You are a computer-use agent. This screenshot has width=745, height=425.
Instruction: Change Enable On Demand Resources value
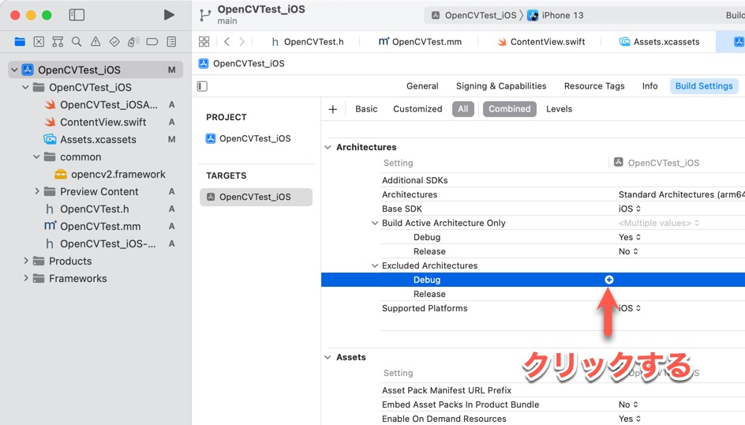630,419
